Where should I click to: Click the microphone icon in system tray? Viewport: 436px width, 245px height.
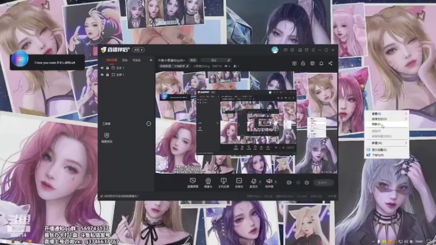coord(379,241)
